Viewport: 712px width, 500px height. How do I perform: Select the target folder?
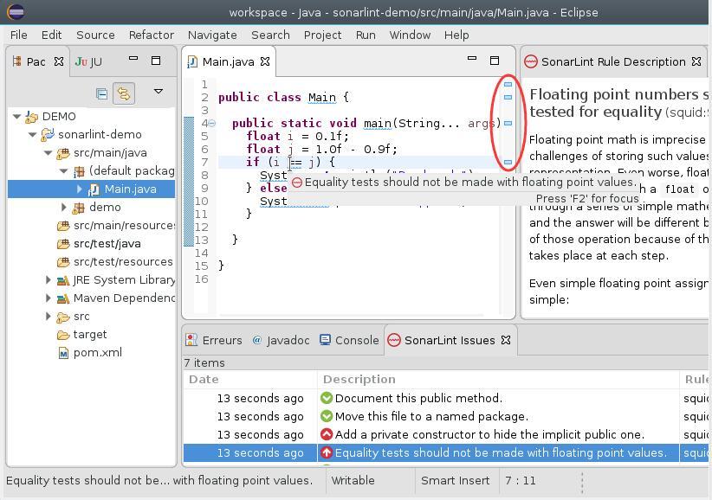(90, 334)
